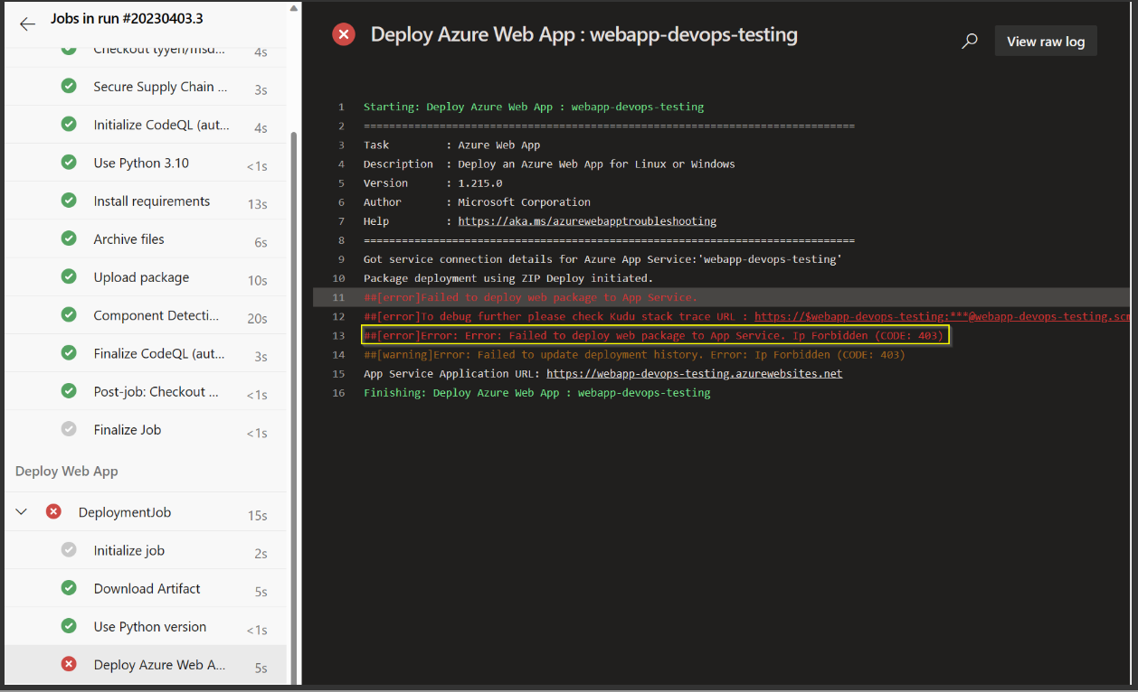
Task: Click the success icon beside Use Python 3.10
Action: (69, 163)
